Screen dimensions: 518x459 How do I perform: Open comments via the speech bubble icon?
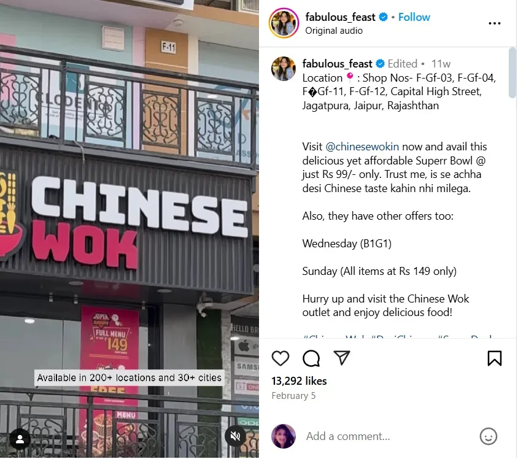click(311, 358)
